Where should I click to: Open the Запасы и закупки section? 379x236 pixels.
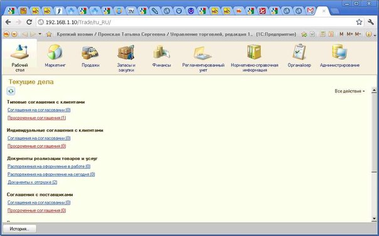[126, 58]
